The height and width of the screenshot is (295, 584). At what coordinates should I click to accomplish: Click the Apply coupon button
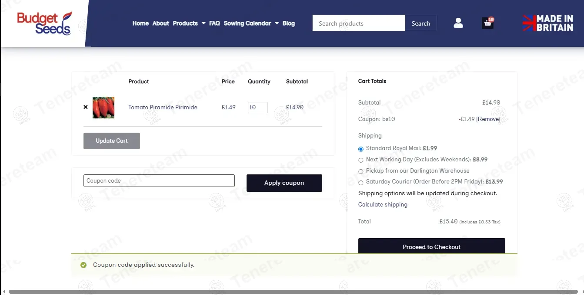[x=284, y=183]
